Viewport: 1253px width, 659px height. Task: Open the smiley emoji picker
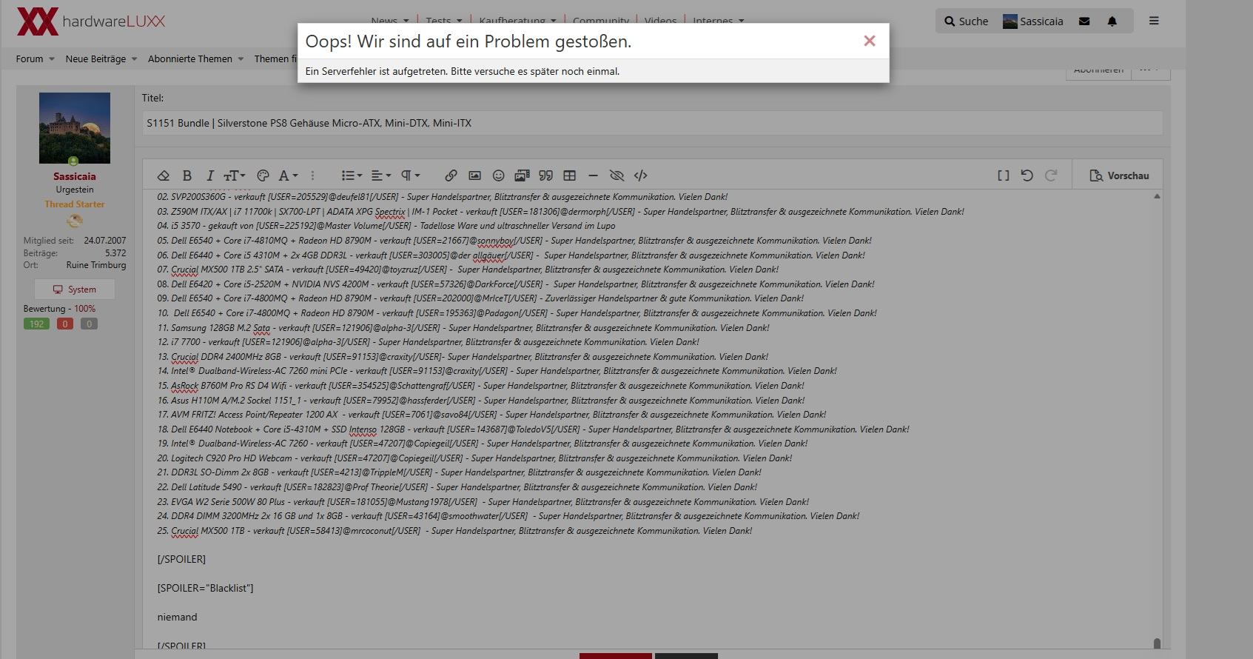pos(498,175)
